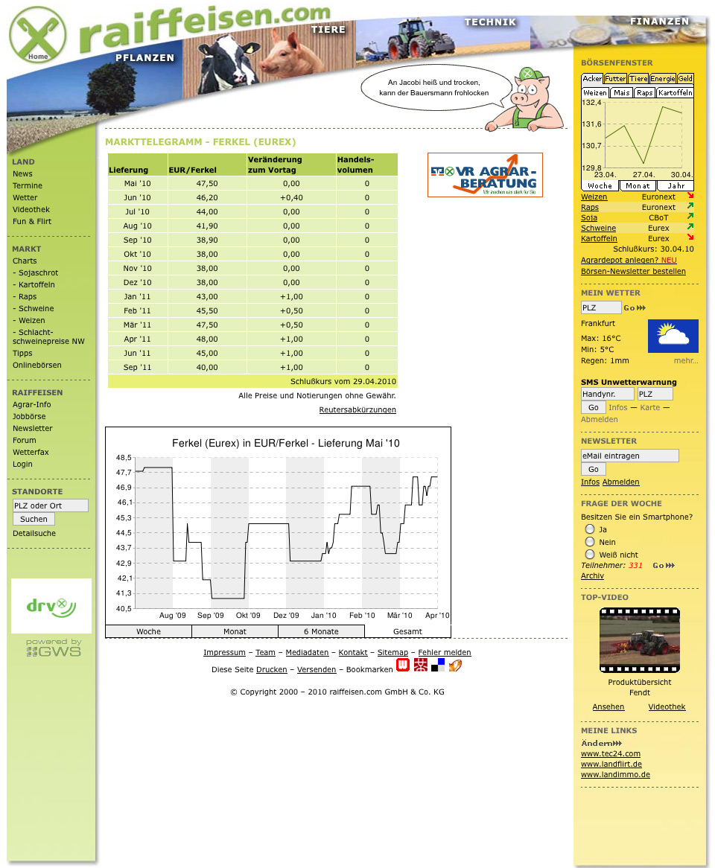Open the Fehler melden link
The image size is (715, 868).
pyautogui.click(x=444, y=653)
